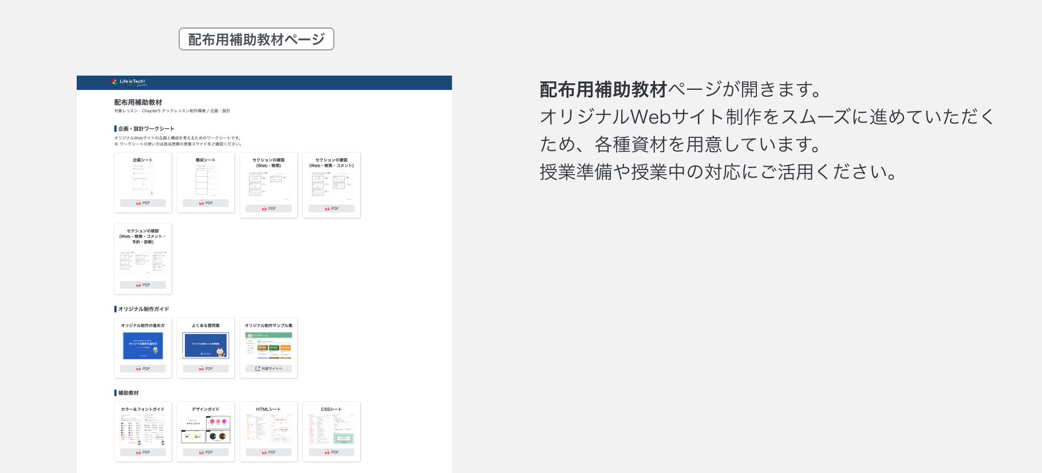Click the 構成シート worksheet thumbnail
The height and width of the screenshot is (473, 1042).
click(x=206, y=180)
